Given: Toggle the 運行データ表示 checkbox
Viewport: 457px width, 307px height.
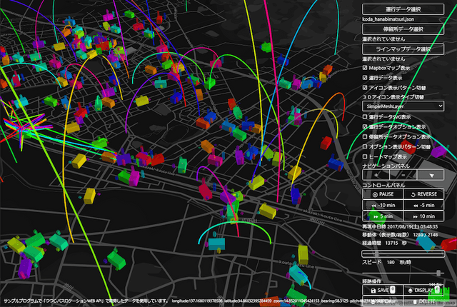Looking at the screenshot, I should pos(366,77).
